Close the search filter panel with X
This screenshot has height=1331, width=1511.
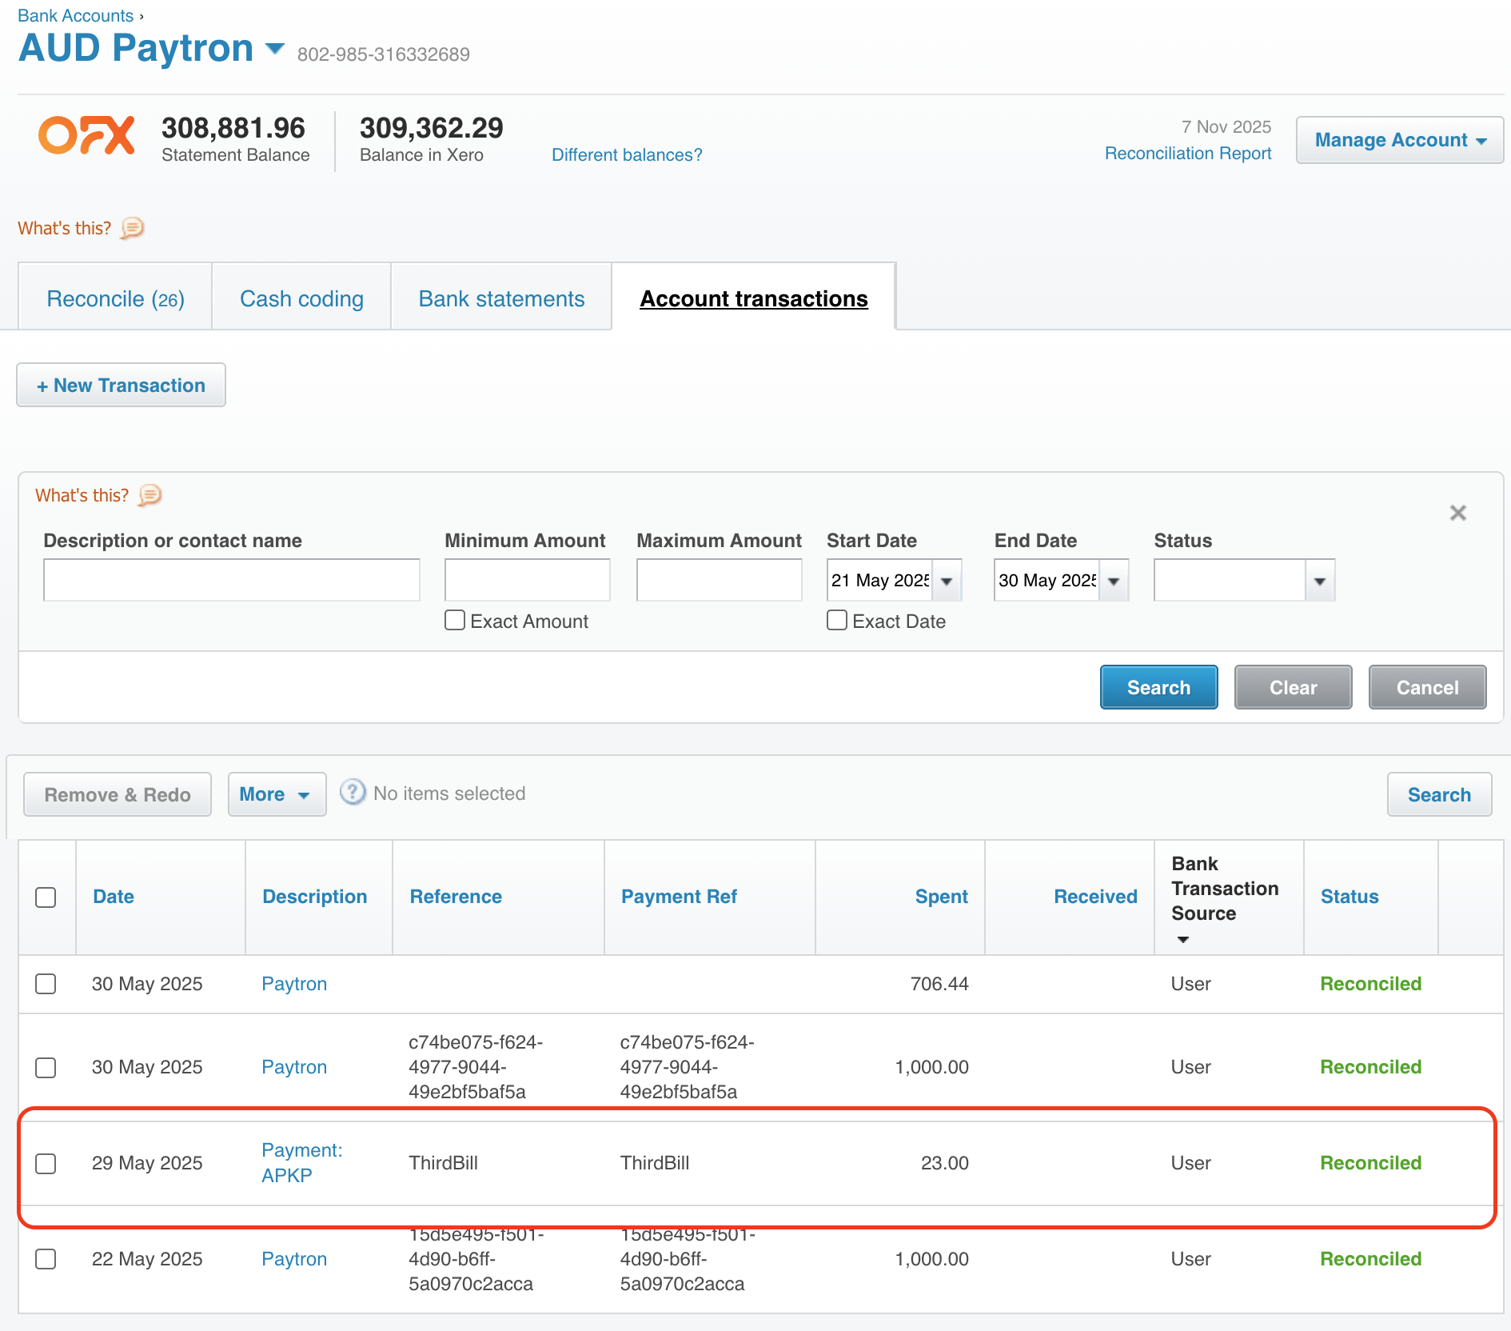coord(1457,513)
